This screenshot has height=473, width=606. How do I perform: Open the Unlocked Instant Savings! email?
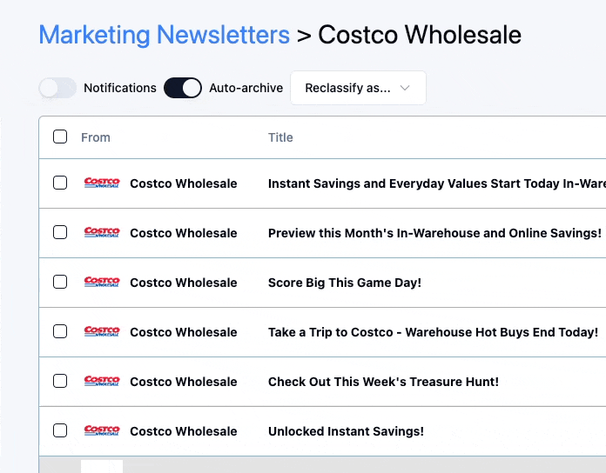coord(346,431)
